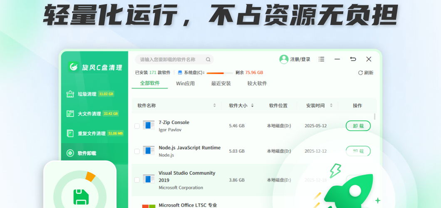441x208 pixels.
Task: Click the 3.86 GB size cell
Action: [237, 180]
